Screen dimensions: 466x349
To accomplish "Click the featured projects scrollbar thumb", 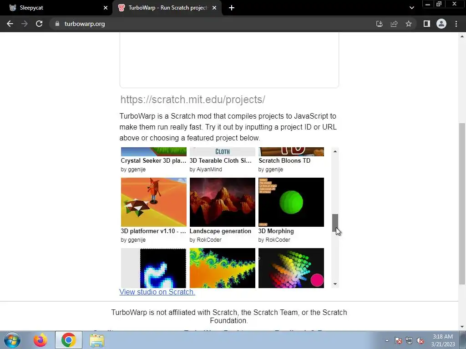I will [335, 223].
